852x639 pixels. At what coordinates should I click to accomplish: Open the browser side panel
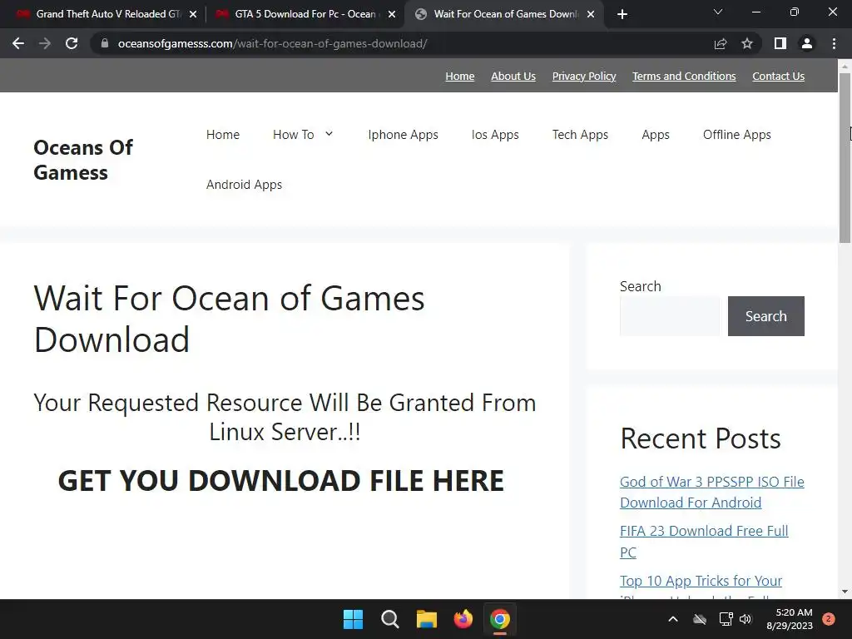pos(780,43)
